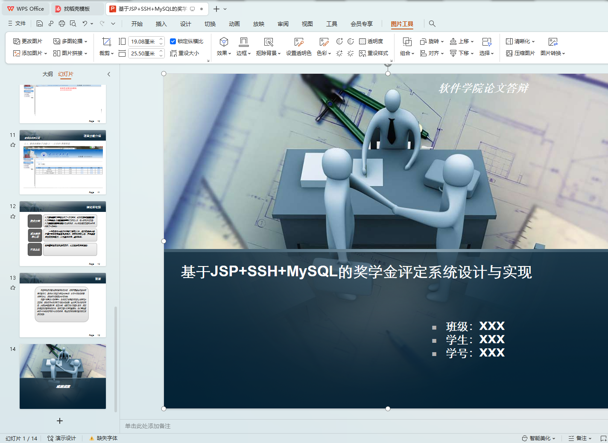Click the redo arrow icon
The width and height of the screenshot is (608, 443).
[x=102, y=23]
